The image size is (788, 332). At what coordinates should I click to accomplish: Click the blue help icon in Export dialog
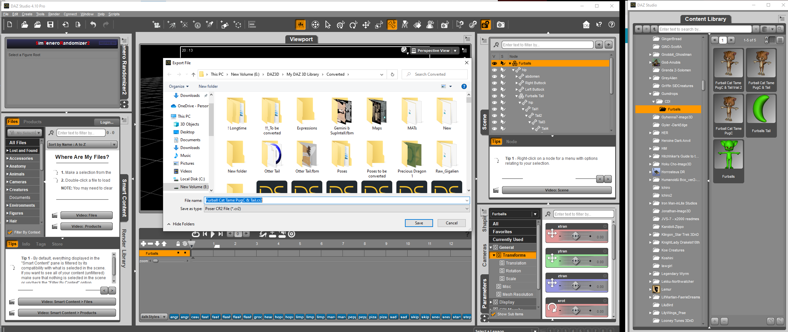point(464,86)
